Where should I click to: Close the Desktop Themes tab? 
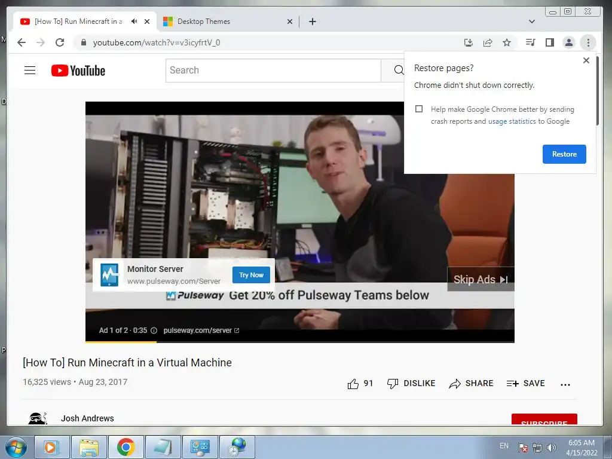coord(290,22)
